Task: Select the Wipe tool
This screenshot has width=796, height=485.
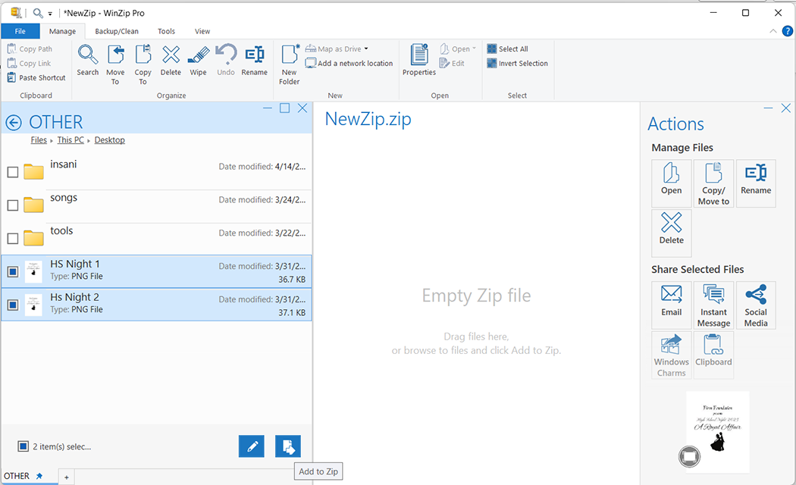Action: 198,61
